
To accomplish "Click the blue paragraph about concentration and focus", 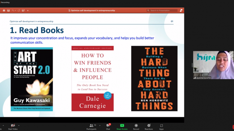I will tap(82, 40).
